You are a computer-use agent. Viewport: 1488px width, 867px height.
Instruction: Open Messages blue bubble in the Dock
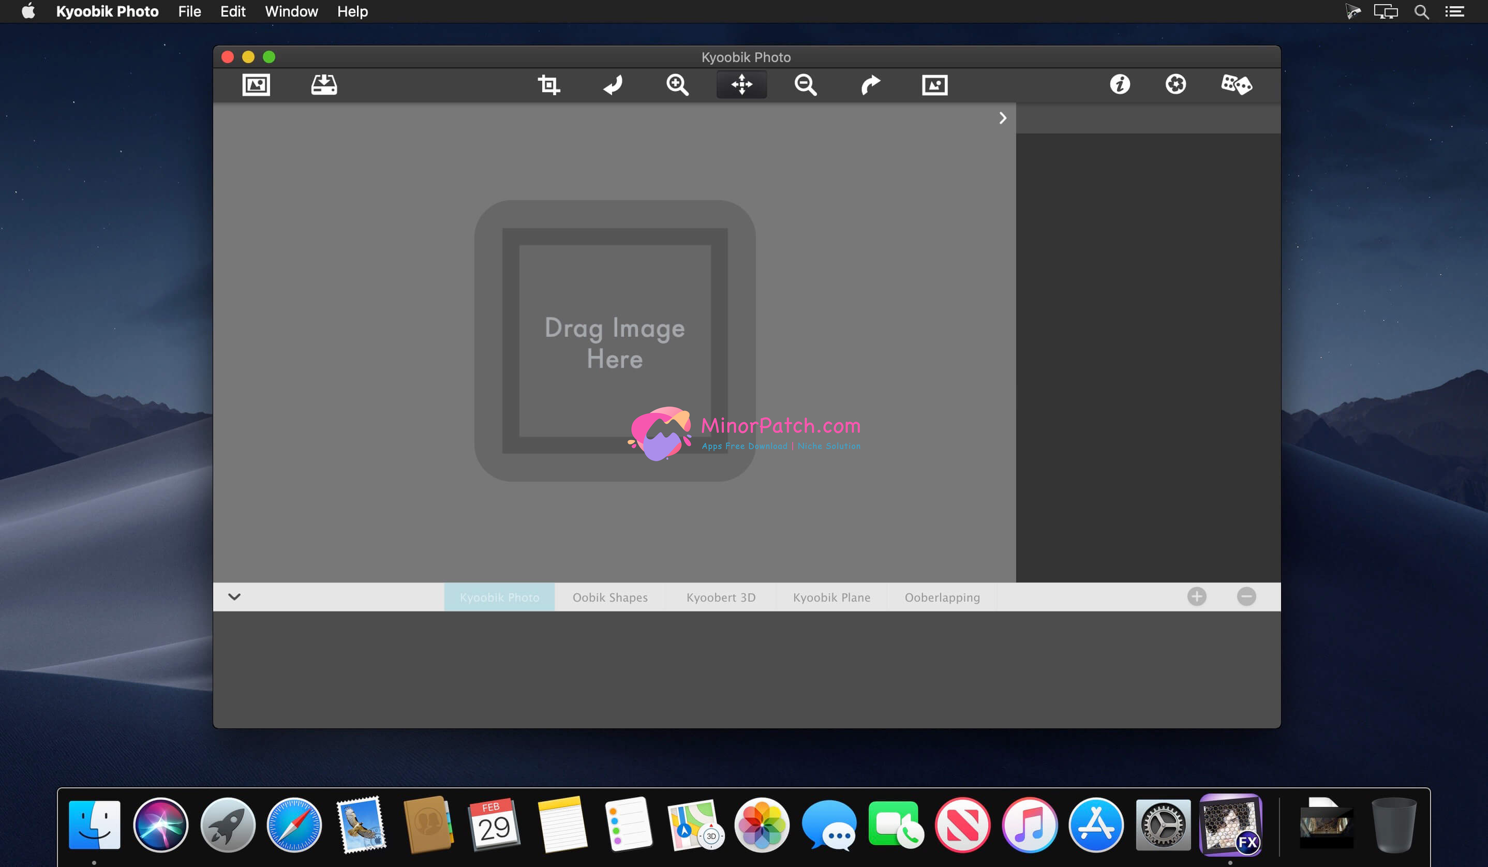[x=828, y=825]
